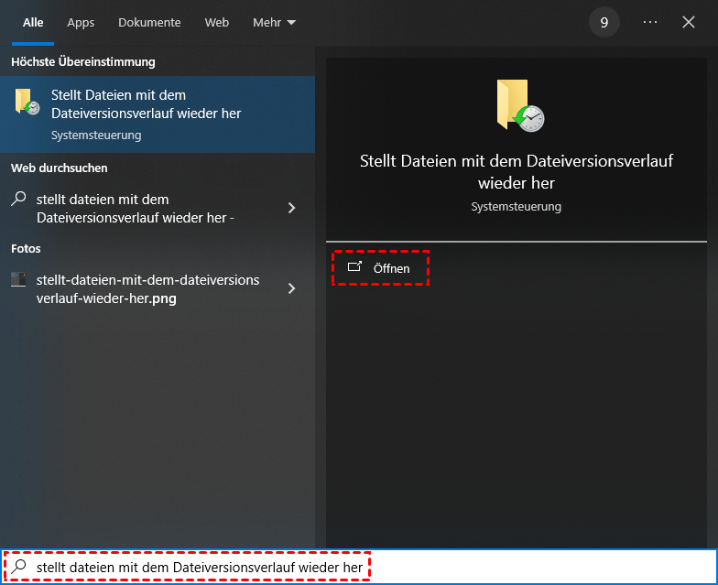This screenshot has height=585, width=718.
Task: Close the search panel with X
Action: pyautogui.click(x=689, y=22)
